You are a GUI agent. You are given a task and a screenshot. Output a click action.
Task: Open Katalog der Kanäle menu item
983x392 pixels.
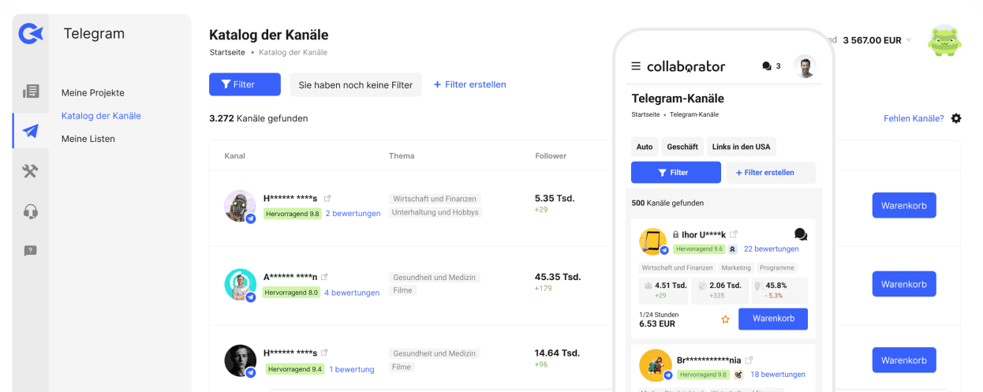pos(101,115)
